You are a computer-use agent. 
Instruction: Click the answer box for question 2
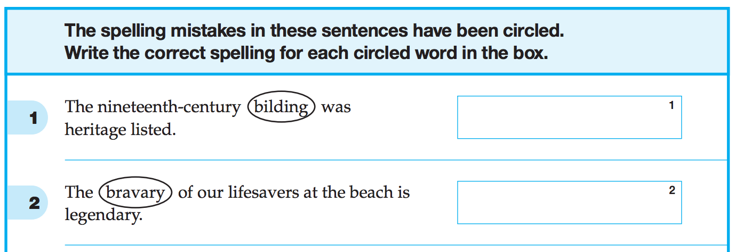click(x=569, y=203)
